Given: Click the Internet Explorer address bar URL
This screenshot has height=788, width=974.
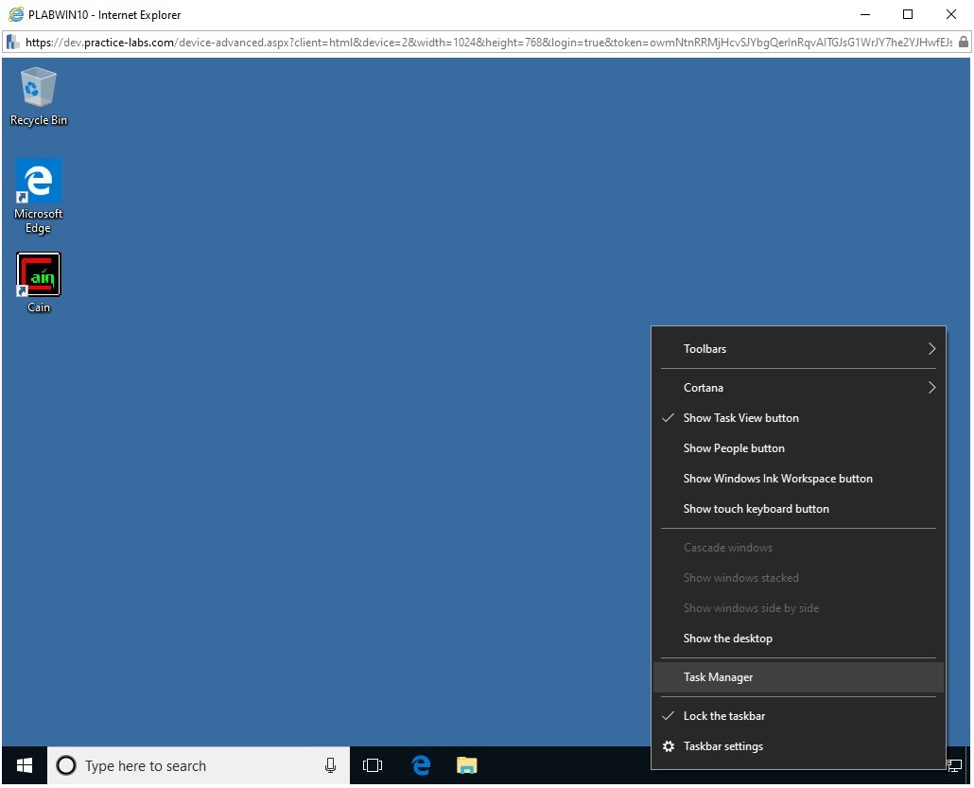Looking at the screenshot, I should click(x=473, y=43).
